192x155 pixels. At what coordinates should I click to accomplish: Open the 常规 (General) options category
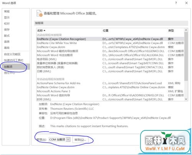pos(16,12)
